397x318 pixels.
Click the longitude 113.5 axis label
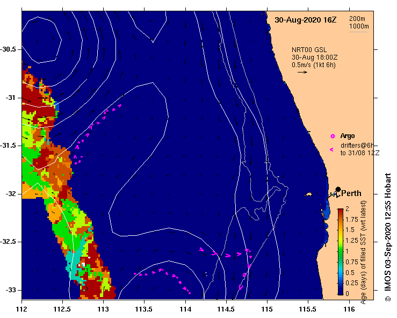[144, 309]
